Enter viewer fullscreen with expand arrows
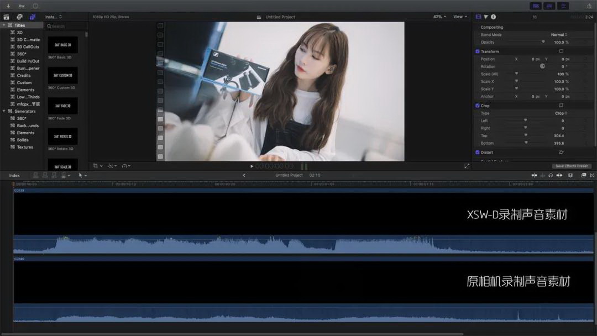Screen dimensions: 597x336 pyautogui.click(x=467, y=166)
